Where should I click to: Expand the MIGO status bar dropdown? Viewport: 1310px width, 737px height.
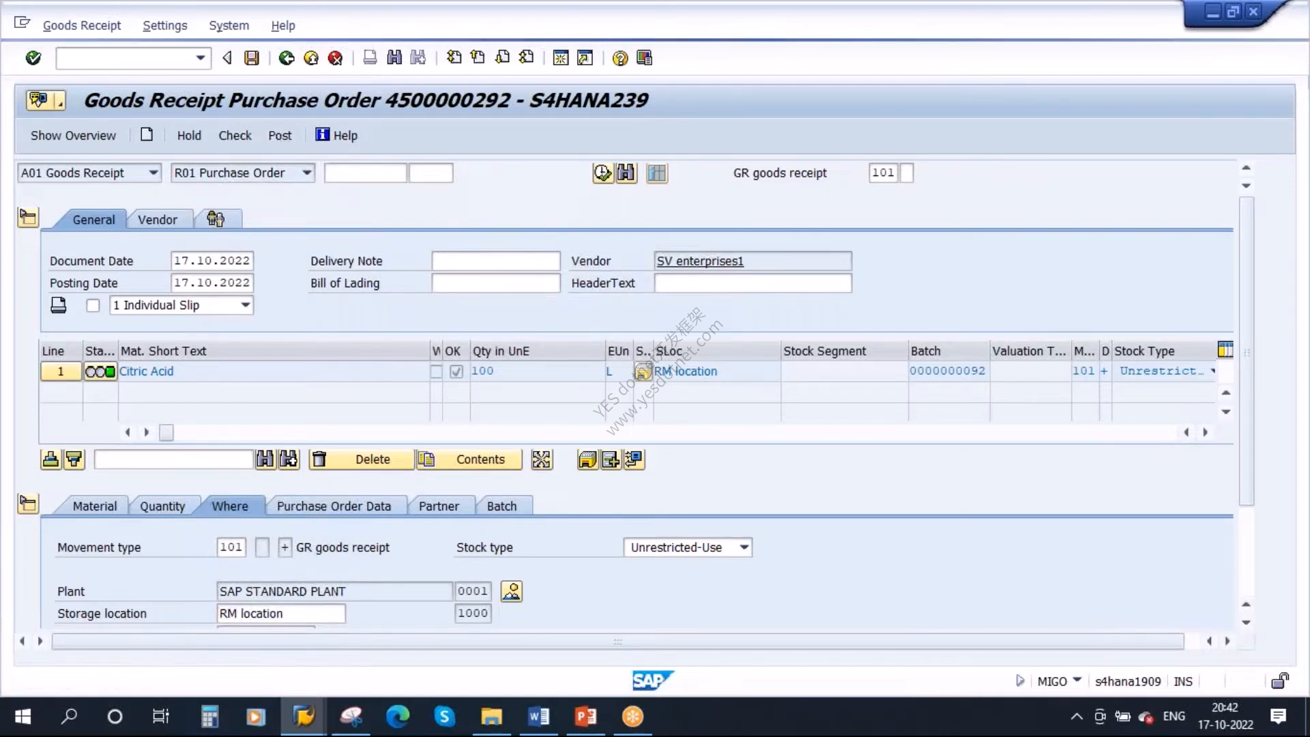click(1077, 680)
